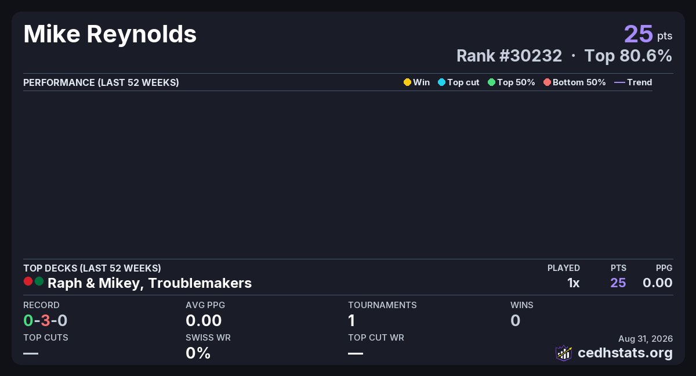Image resolution: width=696 pixels, height=376 pixels.
Task: Toggle the Win legend label
Action: coord(422,82)
